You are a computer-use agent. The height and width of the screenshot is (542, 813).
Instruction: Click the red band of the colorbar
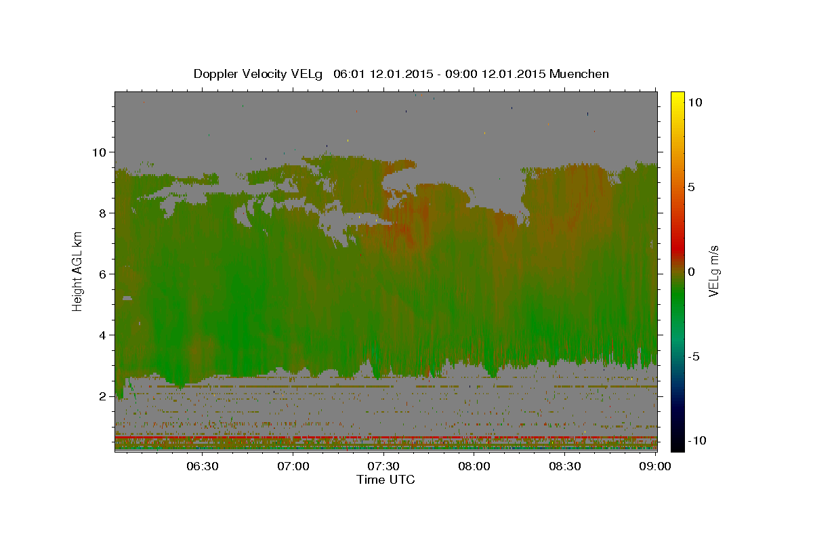[x=677, y=247]
